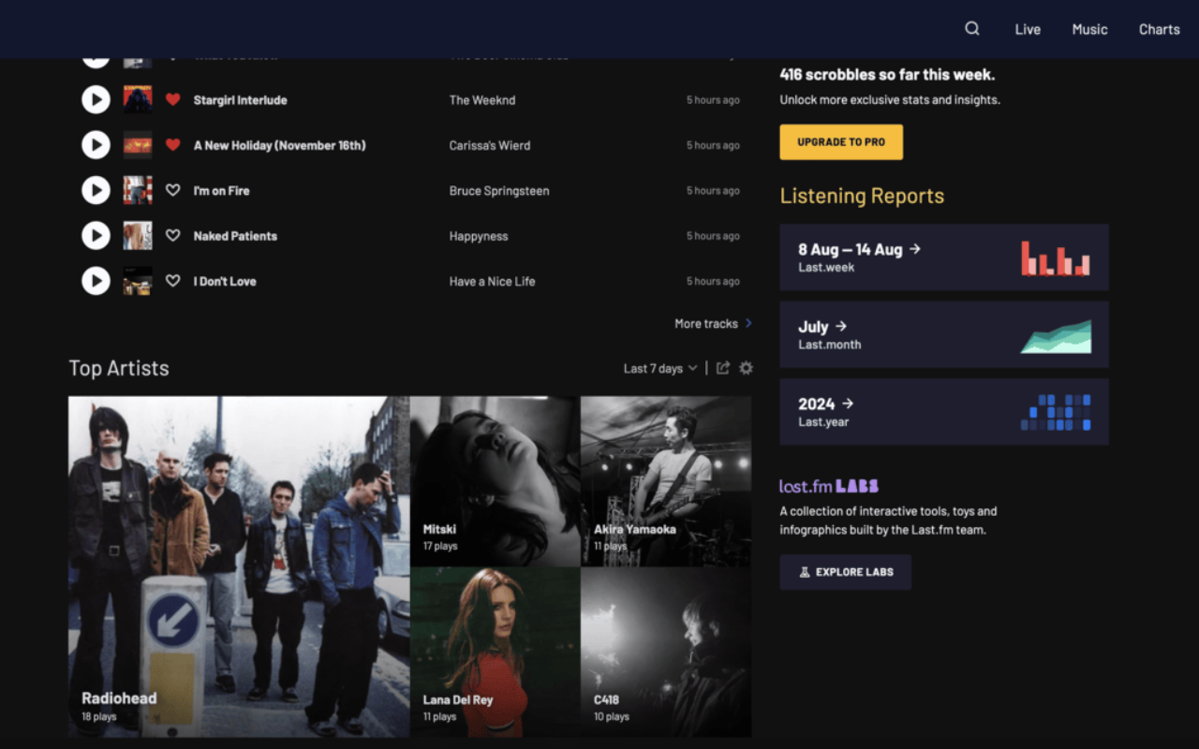
Task: Open Happyness artist link
Action: [479, 236]
